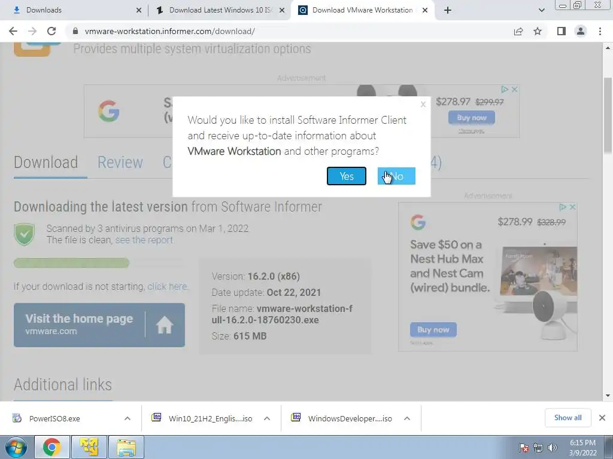Click the house icon on home page button
Viewport: 613px width, 459px height.
(165, 325)
